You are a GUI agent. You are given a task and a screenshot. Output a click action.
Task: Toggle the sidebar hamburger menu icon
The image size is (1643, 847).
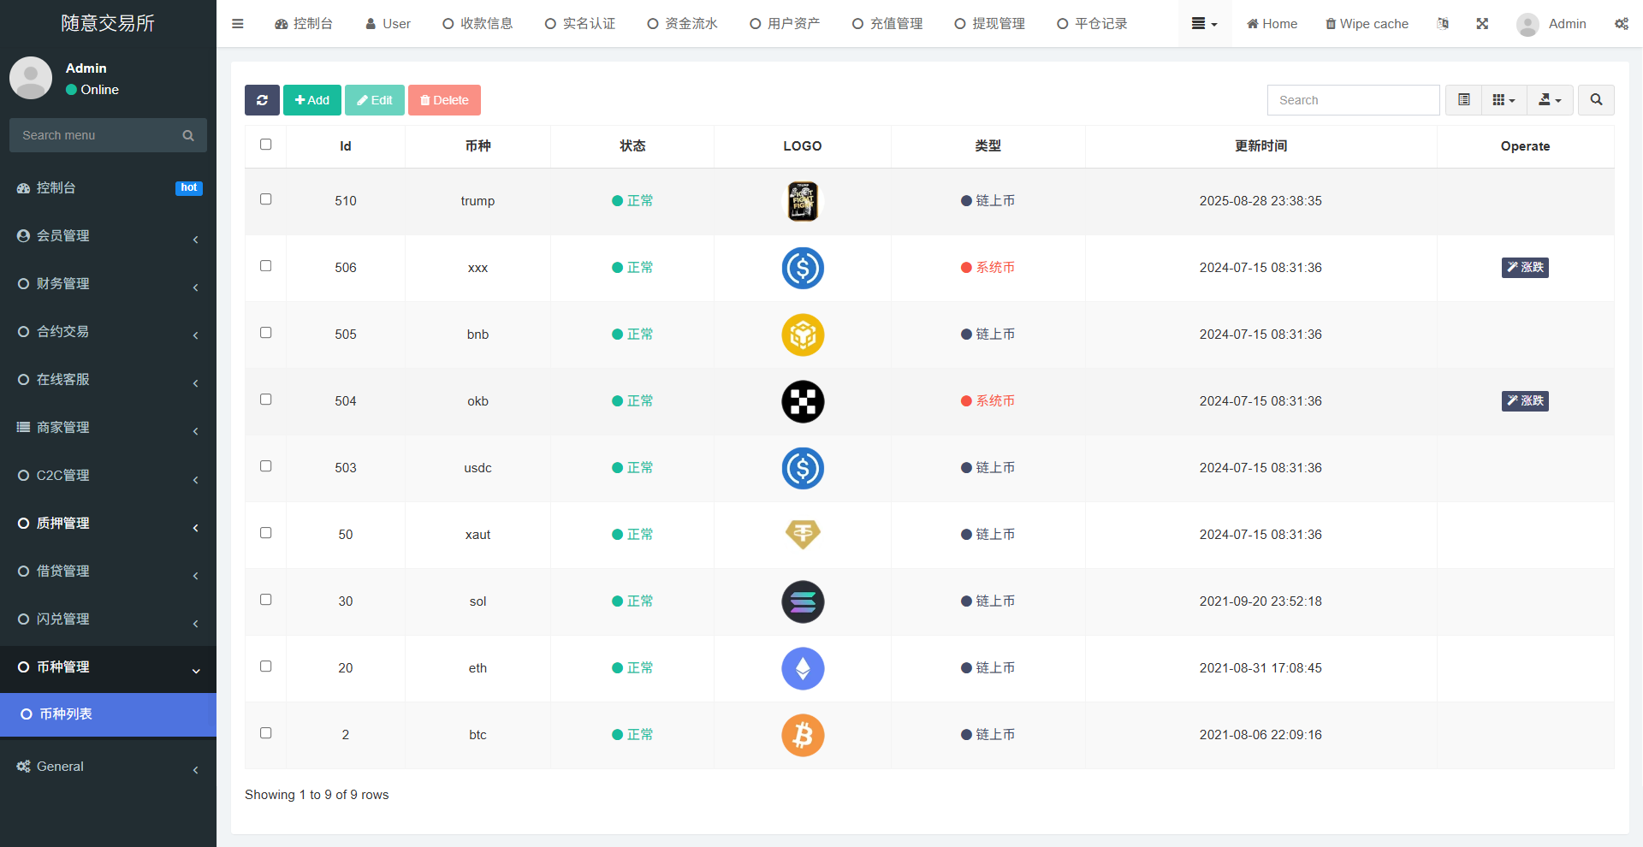click(238, 24)
